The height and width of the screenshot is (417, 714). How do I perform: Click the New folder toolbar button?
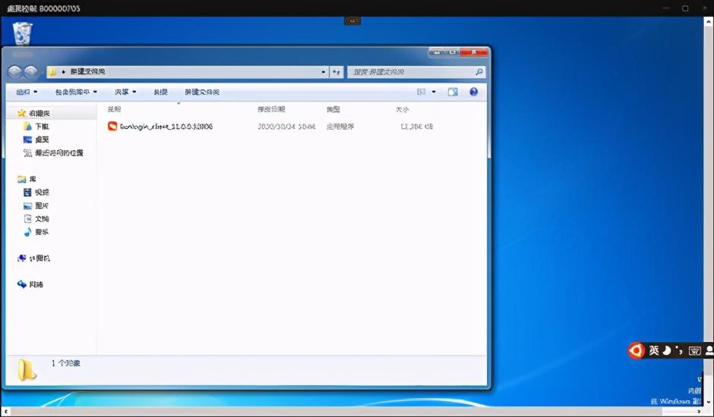(202, 92)
